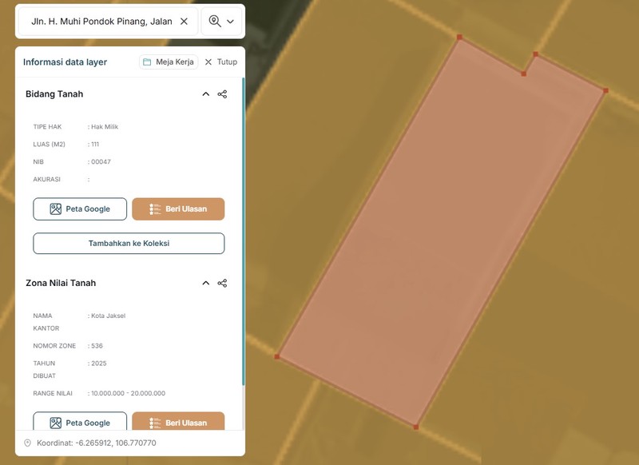Image resolution: width=639 pixels, height=465 pixels.
Task: Click the address search field
Action: coord(101,22)
